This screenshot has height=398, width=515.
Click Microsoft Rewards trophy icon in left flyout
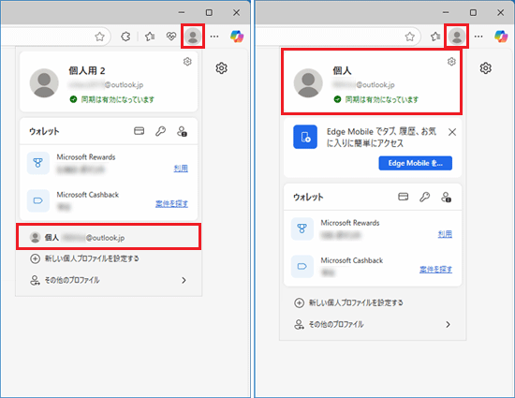tap(38, 163)
